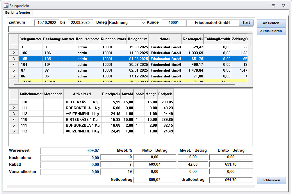Click the Zeitraum start date field
This screenshot has width=292, height=195.
click(47, 23)
